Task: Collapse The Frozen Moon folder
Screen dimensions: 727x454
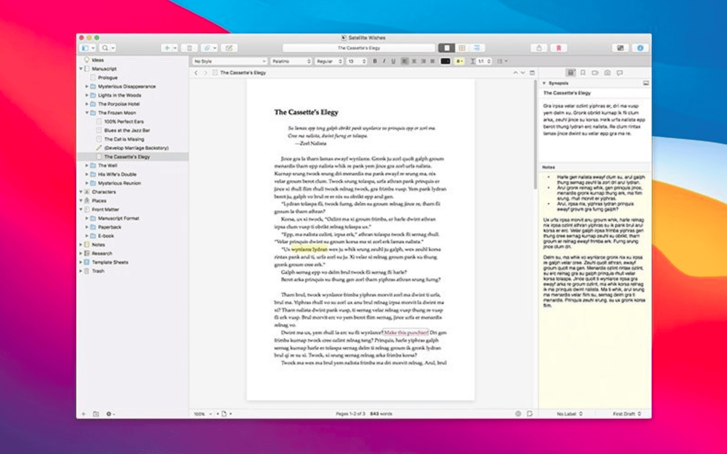Action: pos(87,113)
